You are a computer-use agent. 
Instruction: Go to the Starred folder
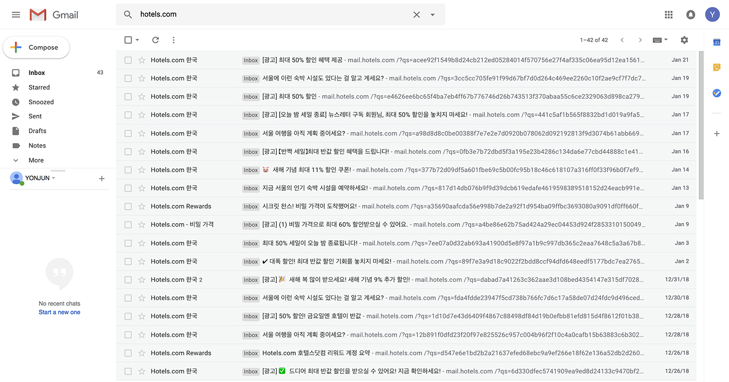pos(39,88)
